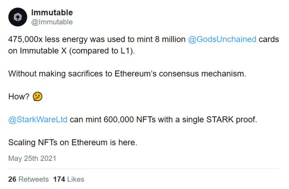Follow the @StarkWareLtd mention link

(x=38, y=119)
